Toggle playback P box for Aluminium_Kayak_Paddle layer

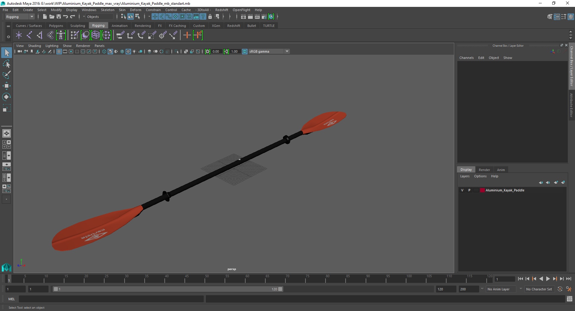[x=469, y=190]
